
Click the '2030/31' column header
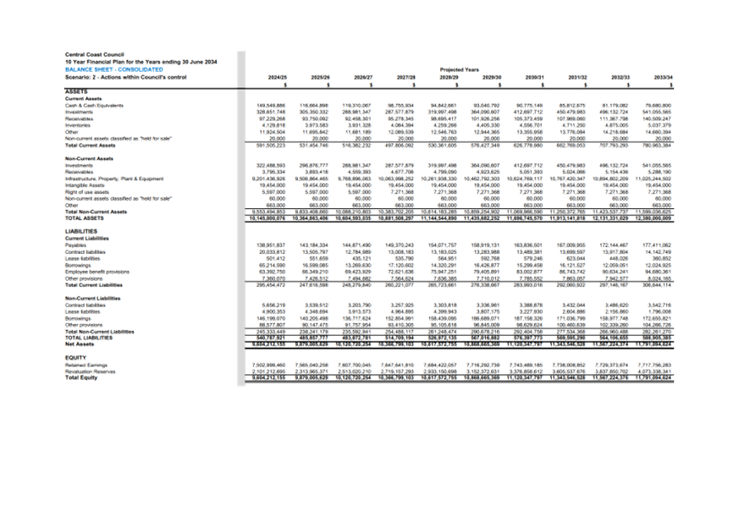click(x=534, y=77)
